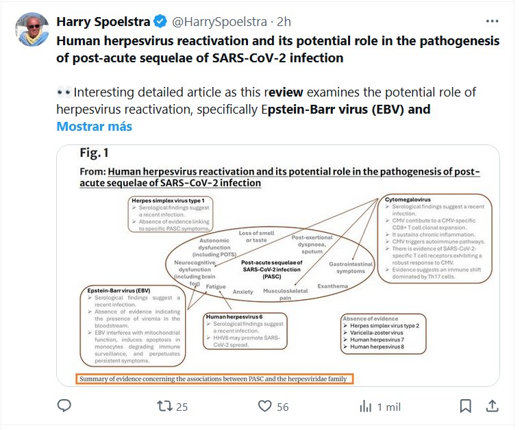Click the retweet count of 25
Image resolution: width=522 pixels, height=430 pixels.
pyautogui.click(x=182, y=407)
